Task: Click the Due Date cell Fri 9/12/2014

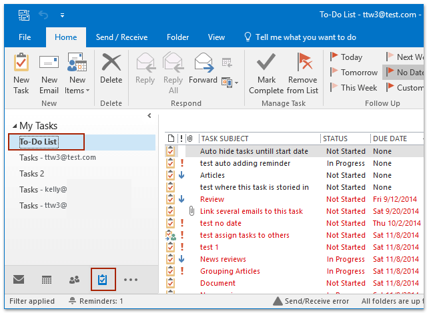Action: [395, 199]
